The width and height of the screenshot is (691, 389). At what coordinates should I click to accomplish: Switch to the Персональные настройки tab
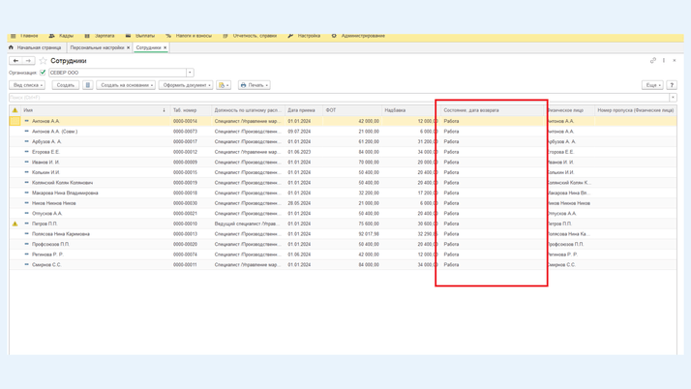97,47
